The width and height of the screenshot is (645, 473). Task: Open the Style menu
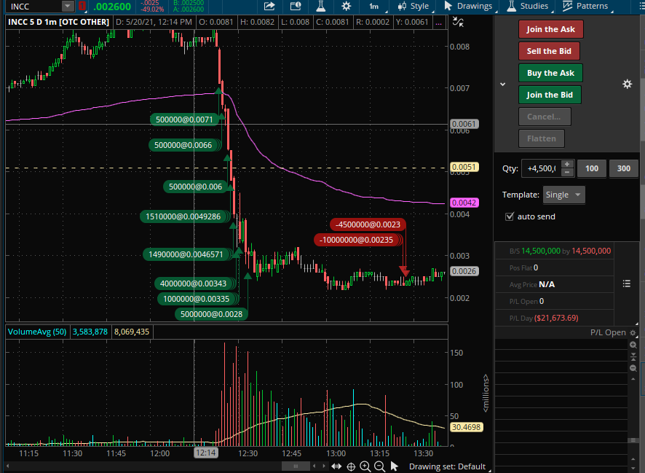[x=414, y=6]
